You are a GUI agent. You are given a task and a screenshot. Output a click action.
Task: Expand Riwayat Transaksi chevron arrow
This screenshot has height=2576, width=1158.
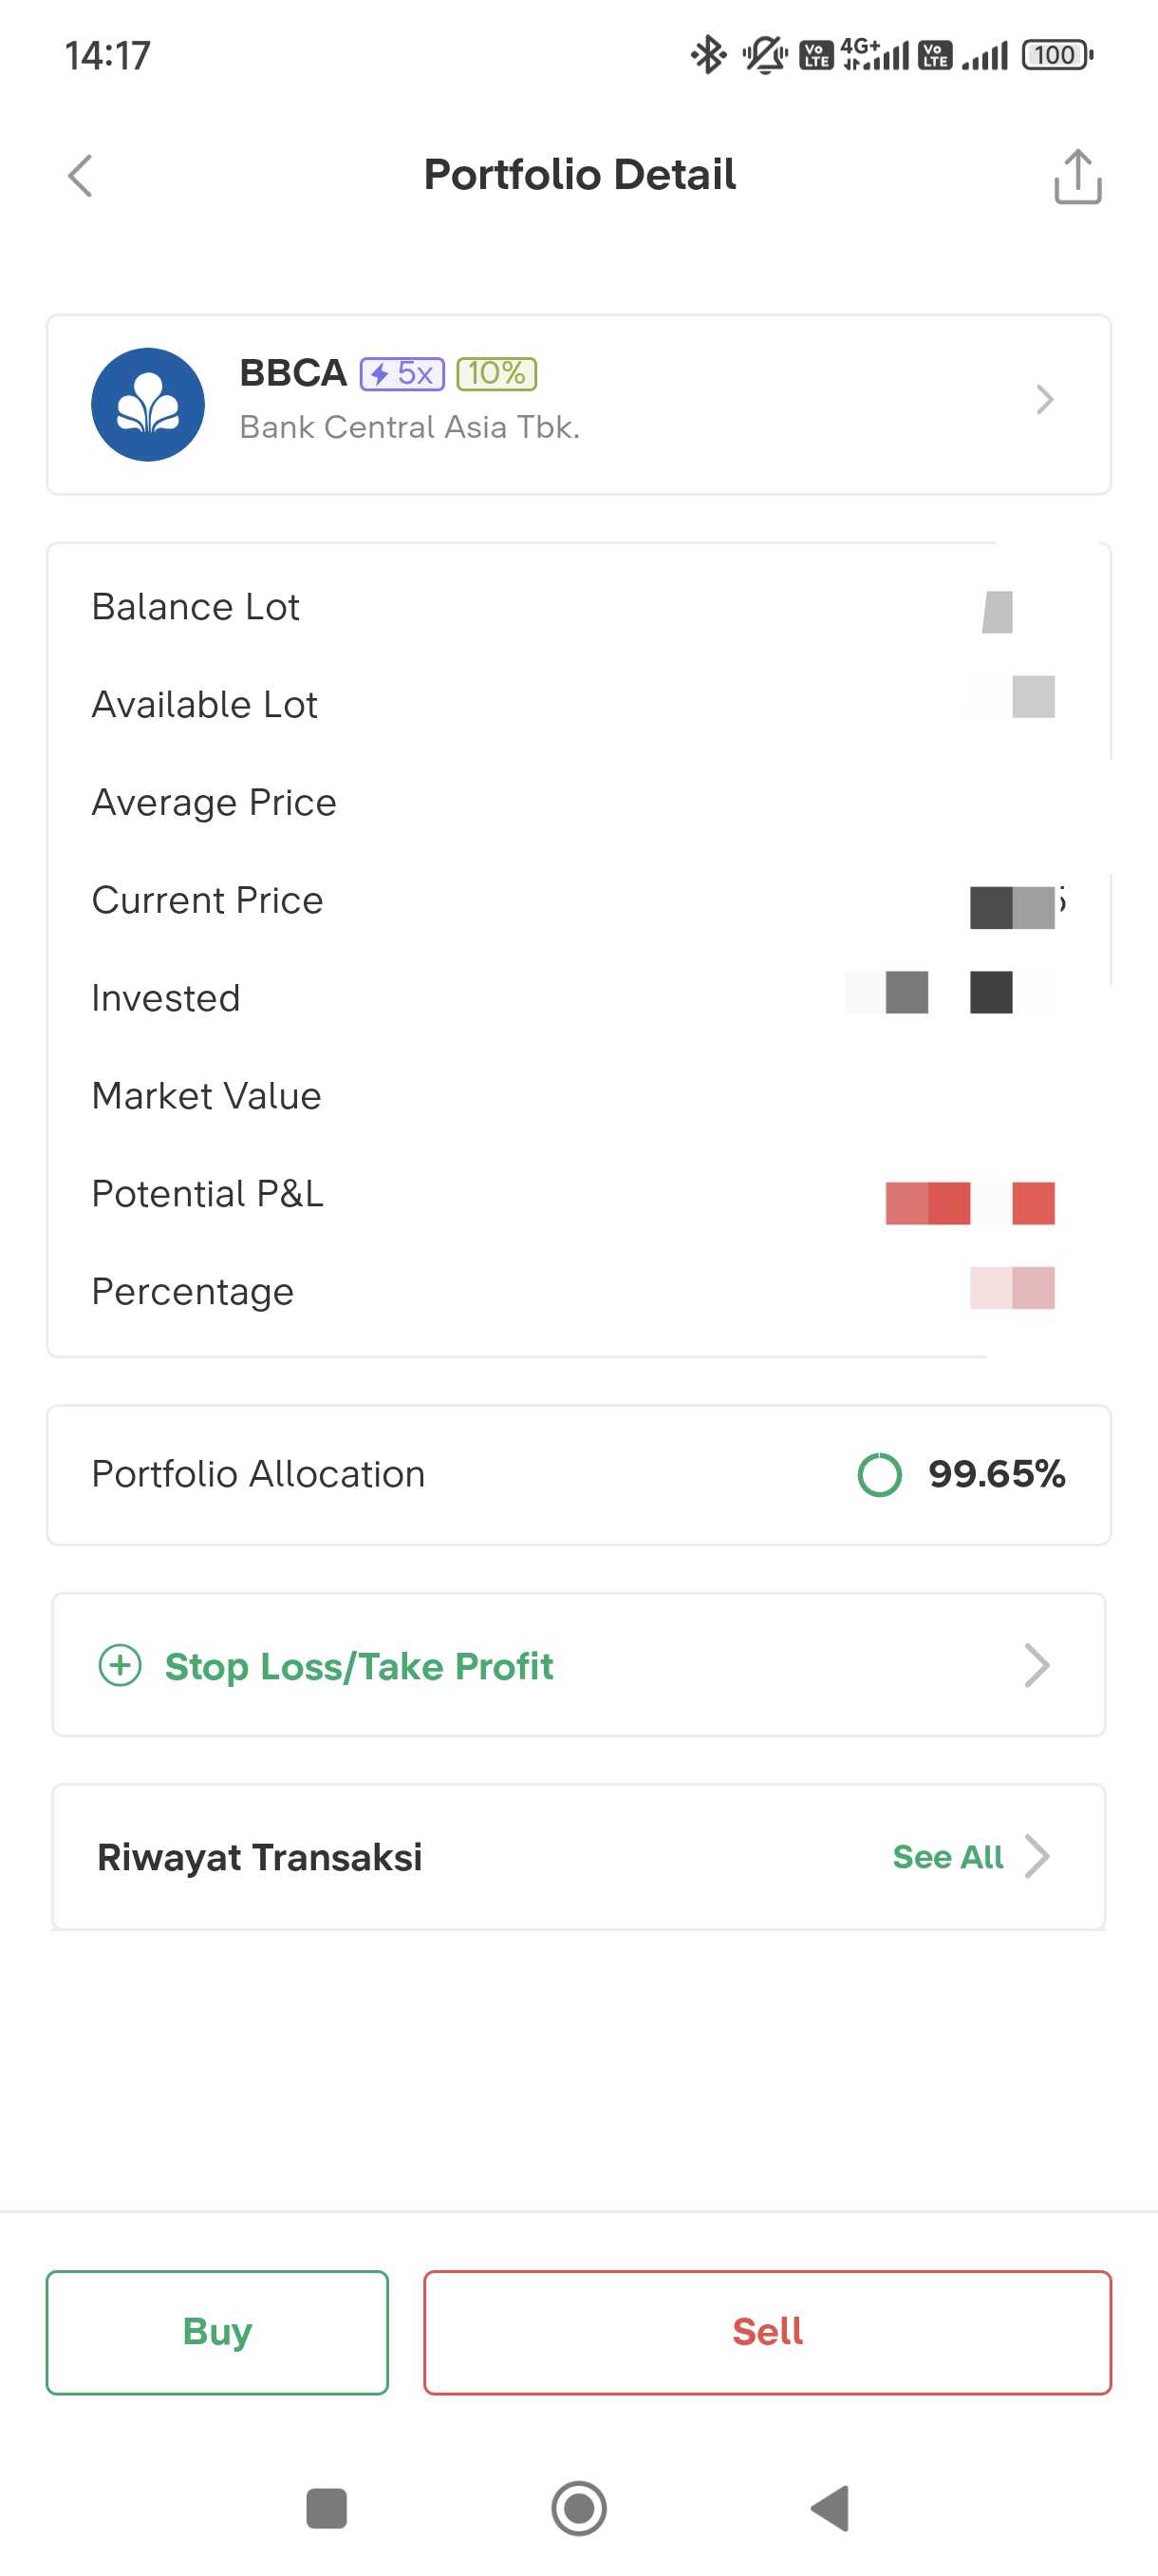click(1037, 1857)
